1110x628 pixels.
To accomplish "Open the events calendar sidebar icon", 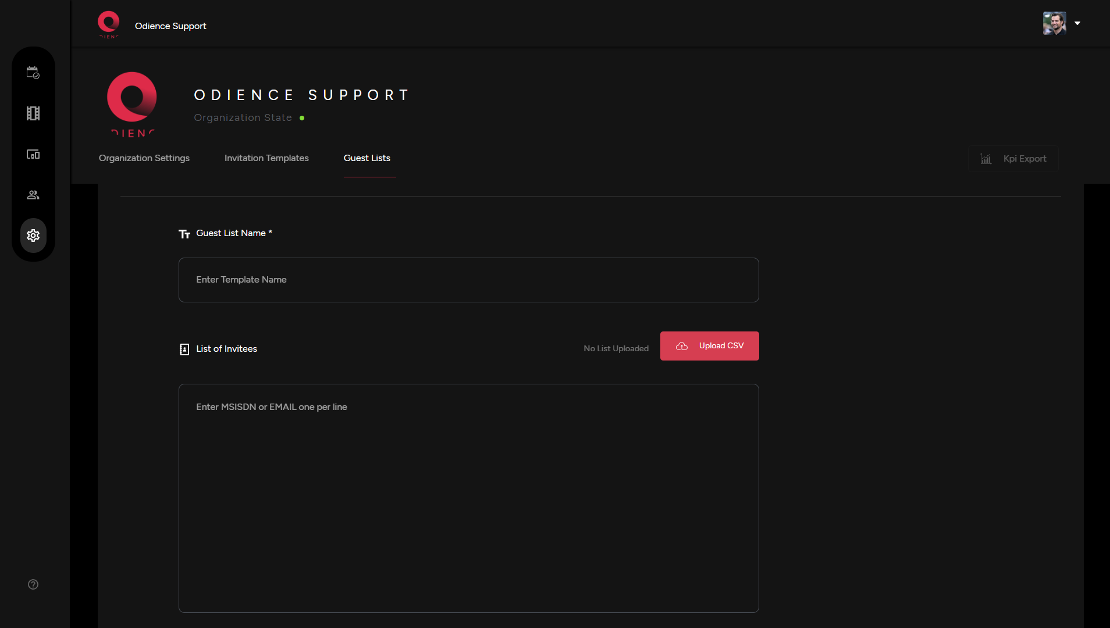I will click(x=33, y=73).
